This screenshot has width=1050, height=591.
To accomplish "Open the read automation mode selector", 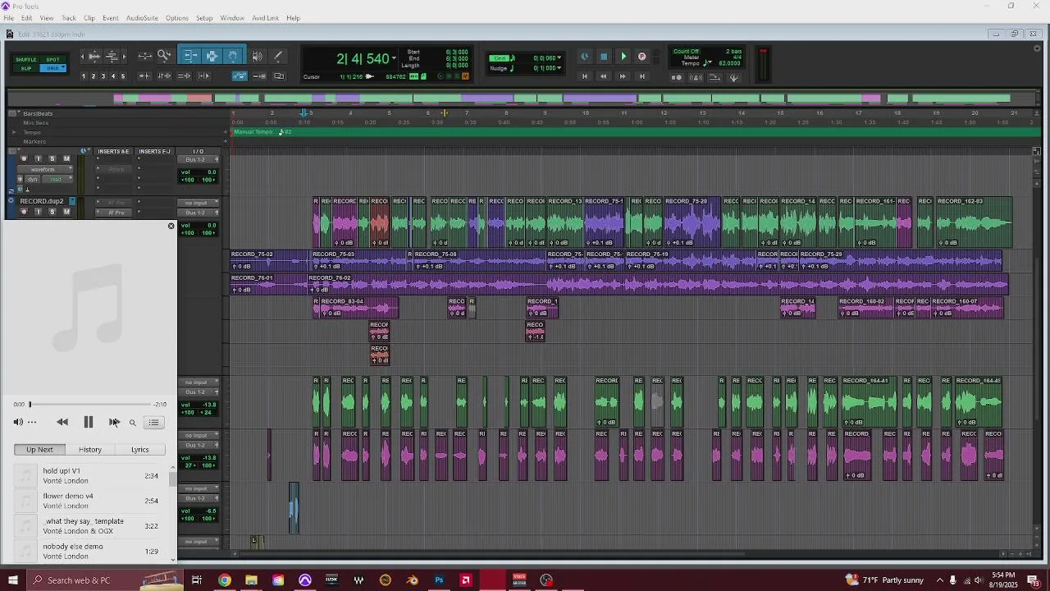I will (57, 179).
